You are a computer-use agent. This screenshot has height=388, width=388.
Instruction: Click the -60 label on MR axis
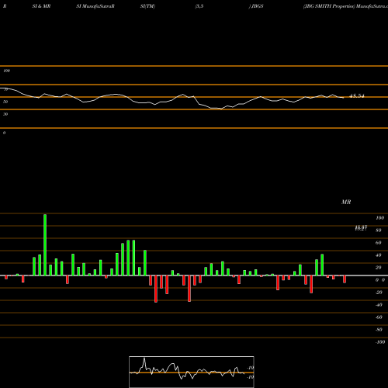[379, 317]
